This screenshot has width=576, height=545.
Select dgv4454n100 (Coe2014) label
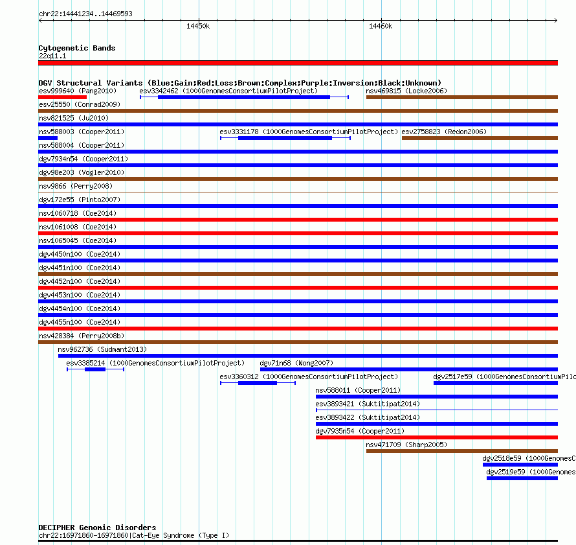pos(80,308)
